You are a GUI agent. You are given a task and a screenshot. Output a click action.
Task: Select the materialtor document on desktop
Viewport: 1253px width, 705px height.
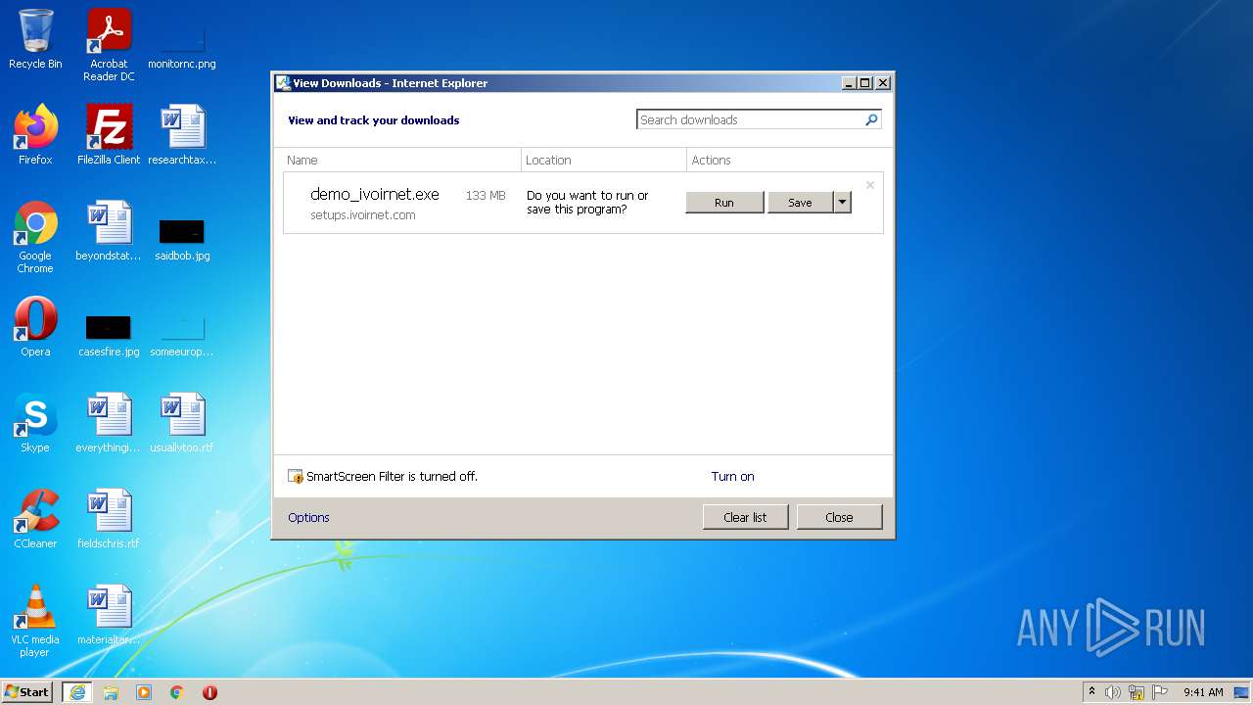point(109,615)
